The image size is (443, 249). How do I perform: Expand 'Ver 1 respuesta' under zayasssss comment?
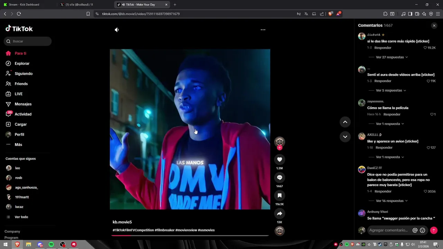coord(390,124)
